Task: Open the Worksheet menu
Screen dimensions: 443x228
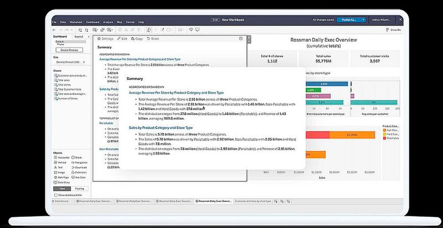Action: pos(76,22)
